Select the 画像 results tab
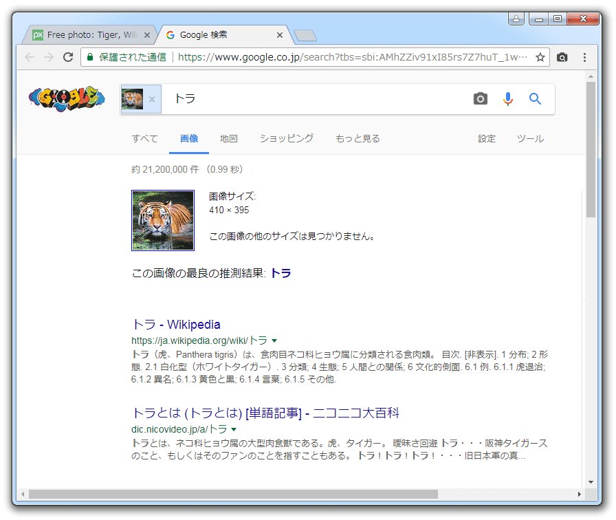 (189, 139)
